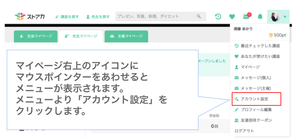Viewport: 297px width, 138px height.
Task: Click the people icon beside 友達招待クーポン
Action: click(236, 120)
